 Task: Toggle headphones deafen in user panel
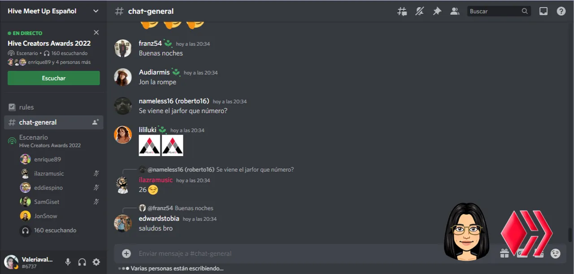coord(82,262)
